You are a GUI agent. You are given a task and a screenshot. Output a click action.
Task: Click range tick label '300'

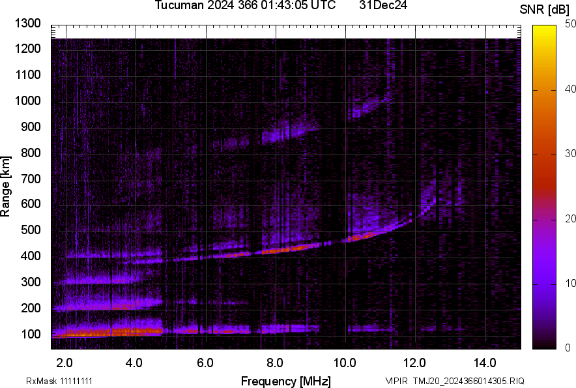tap(31, 282)
